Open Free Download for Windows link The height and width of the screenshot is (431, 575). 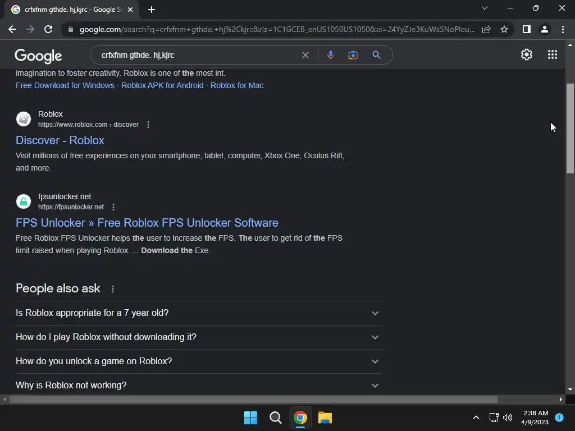(65, 85)
